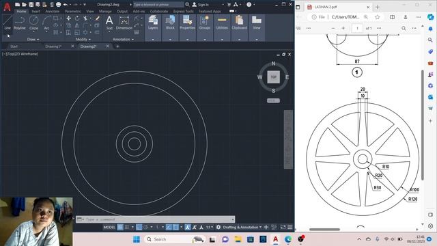Open a new Edge browser tab
This screenshot has width=437, height=246.
pyautogui.click(x=378, y=7)
